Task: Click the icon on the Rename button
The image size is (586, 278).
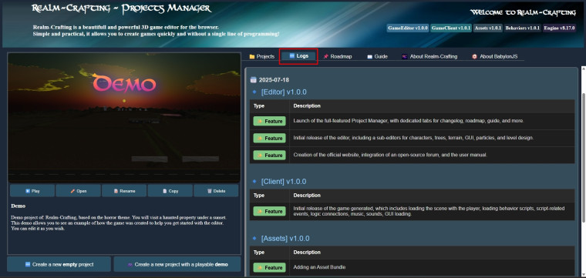Action: (116, 191)
